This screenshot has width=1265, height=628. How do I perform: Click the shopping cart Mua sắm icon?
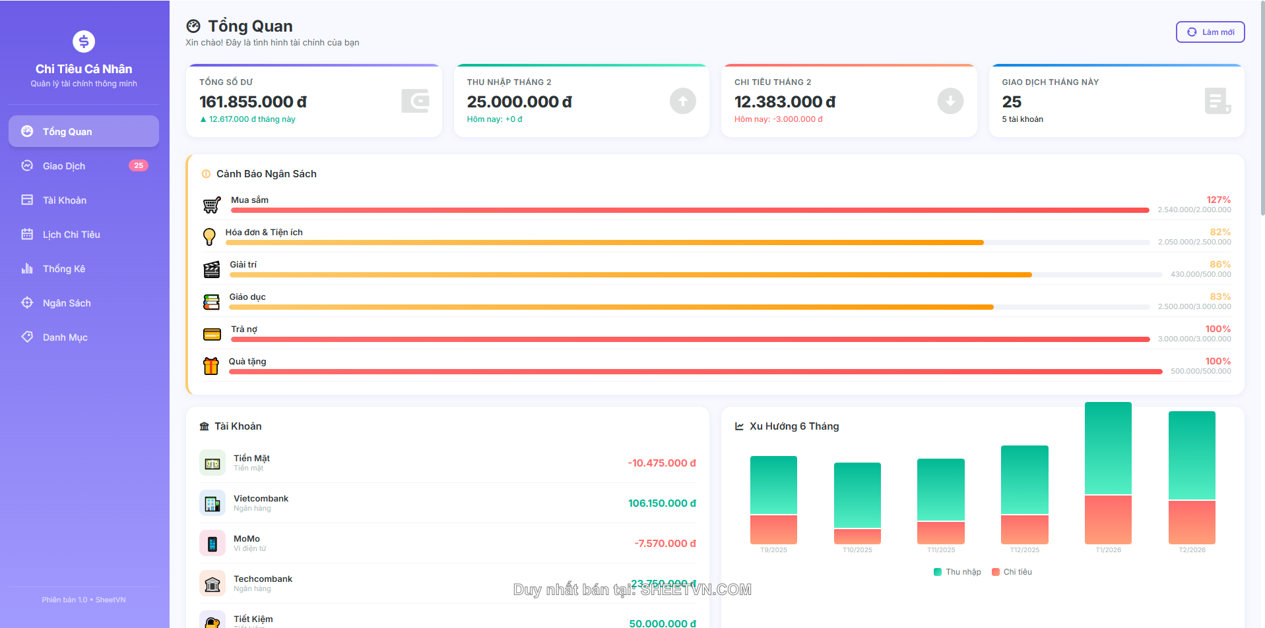211,205
